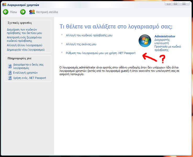
Task: Click the Πληροφορίες για panel header
Action: (19, 59)
